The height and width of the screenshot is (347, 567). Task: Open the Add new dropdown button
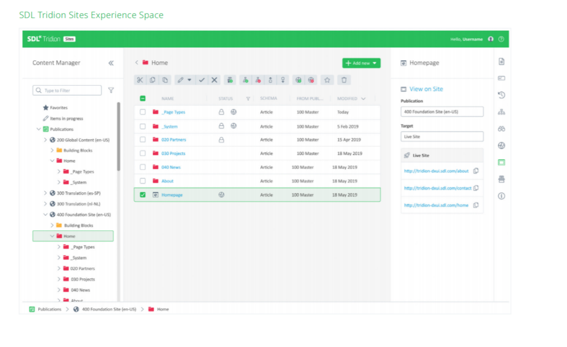click(x=361, y=63)
